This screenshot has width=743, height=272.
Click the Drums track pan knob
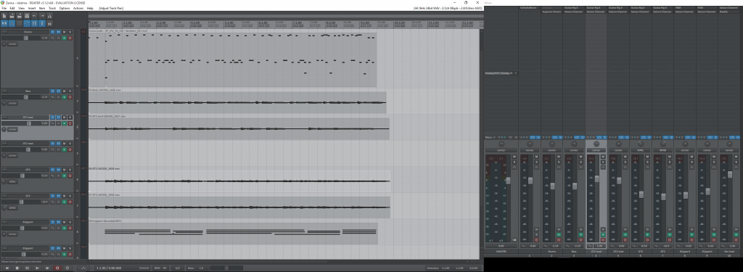[x=4, y=44]
